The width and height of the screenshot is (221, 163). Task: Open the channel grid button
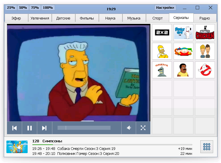[x=207, y=147]
